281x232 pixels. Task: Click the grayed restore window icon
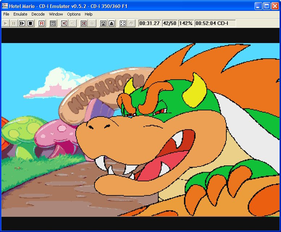(x=131, y=23)
